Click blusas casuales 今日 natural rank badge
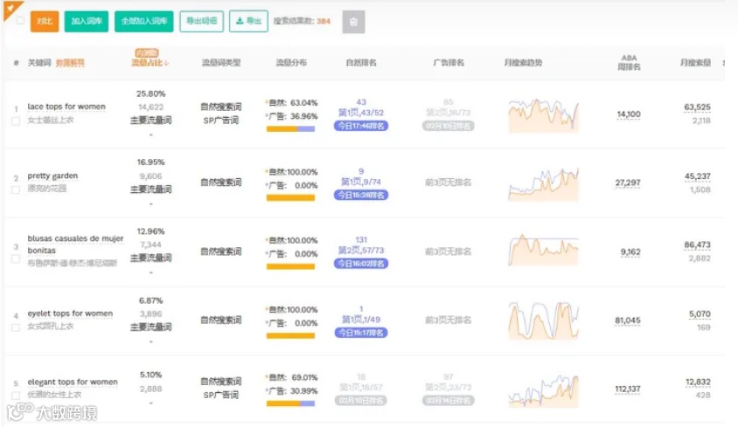This screenshot has height=427, width=738. point(361,264)
